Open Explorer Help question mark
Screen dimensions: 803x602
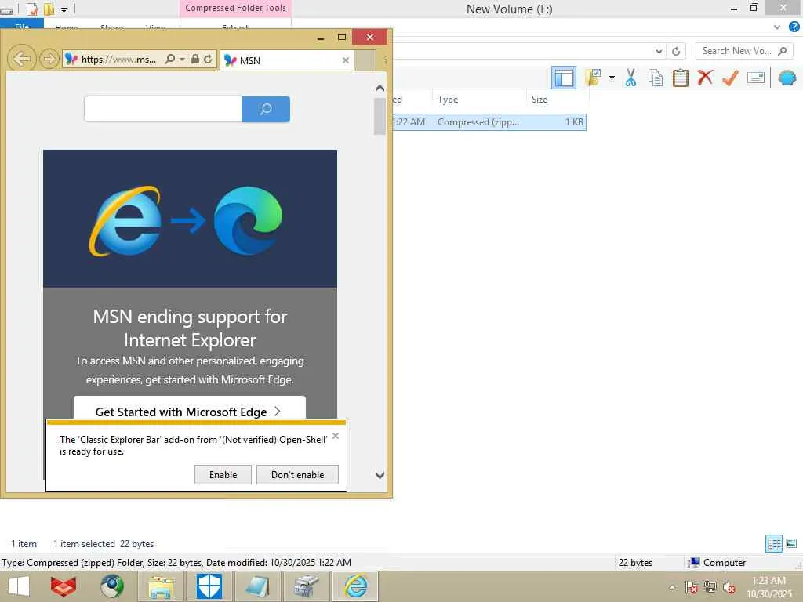click(x=794, y=27)
